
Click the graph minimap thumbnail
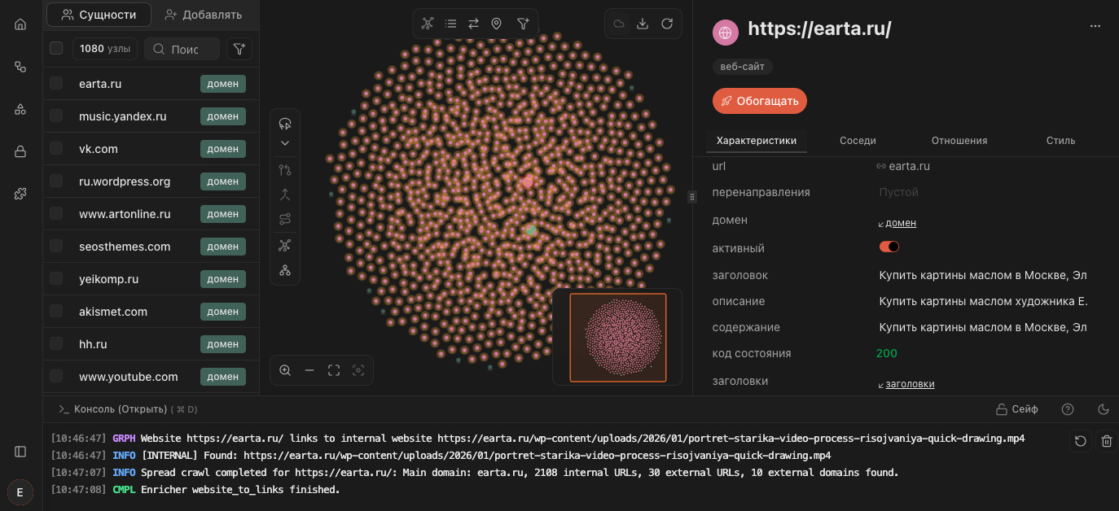point(618,337)
